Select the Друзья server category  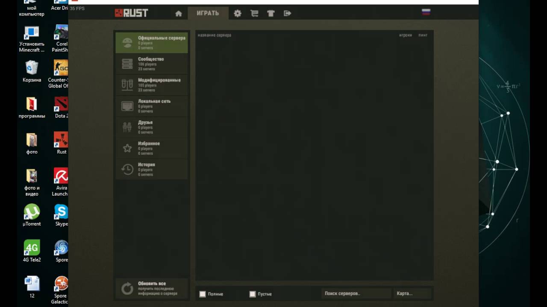pyautogui.click(x=152, y=127)
